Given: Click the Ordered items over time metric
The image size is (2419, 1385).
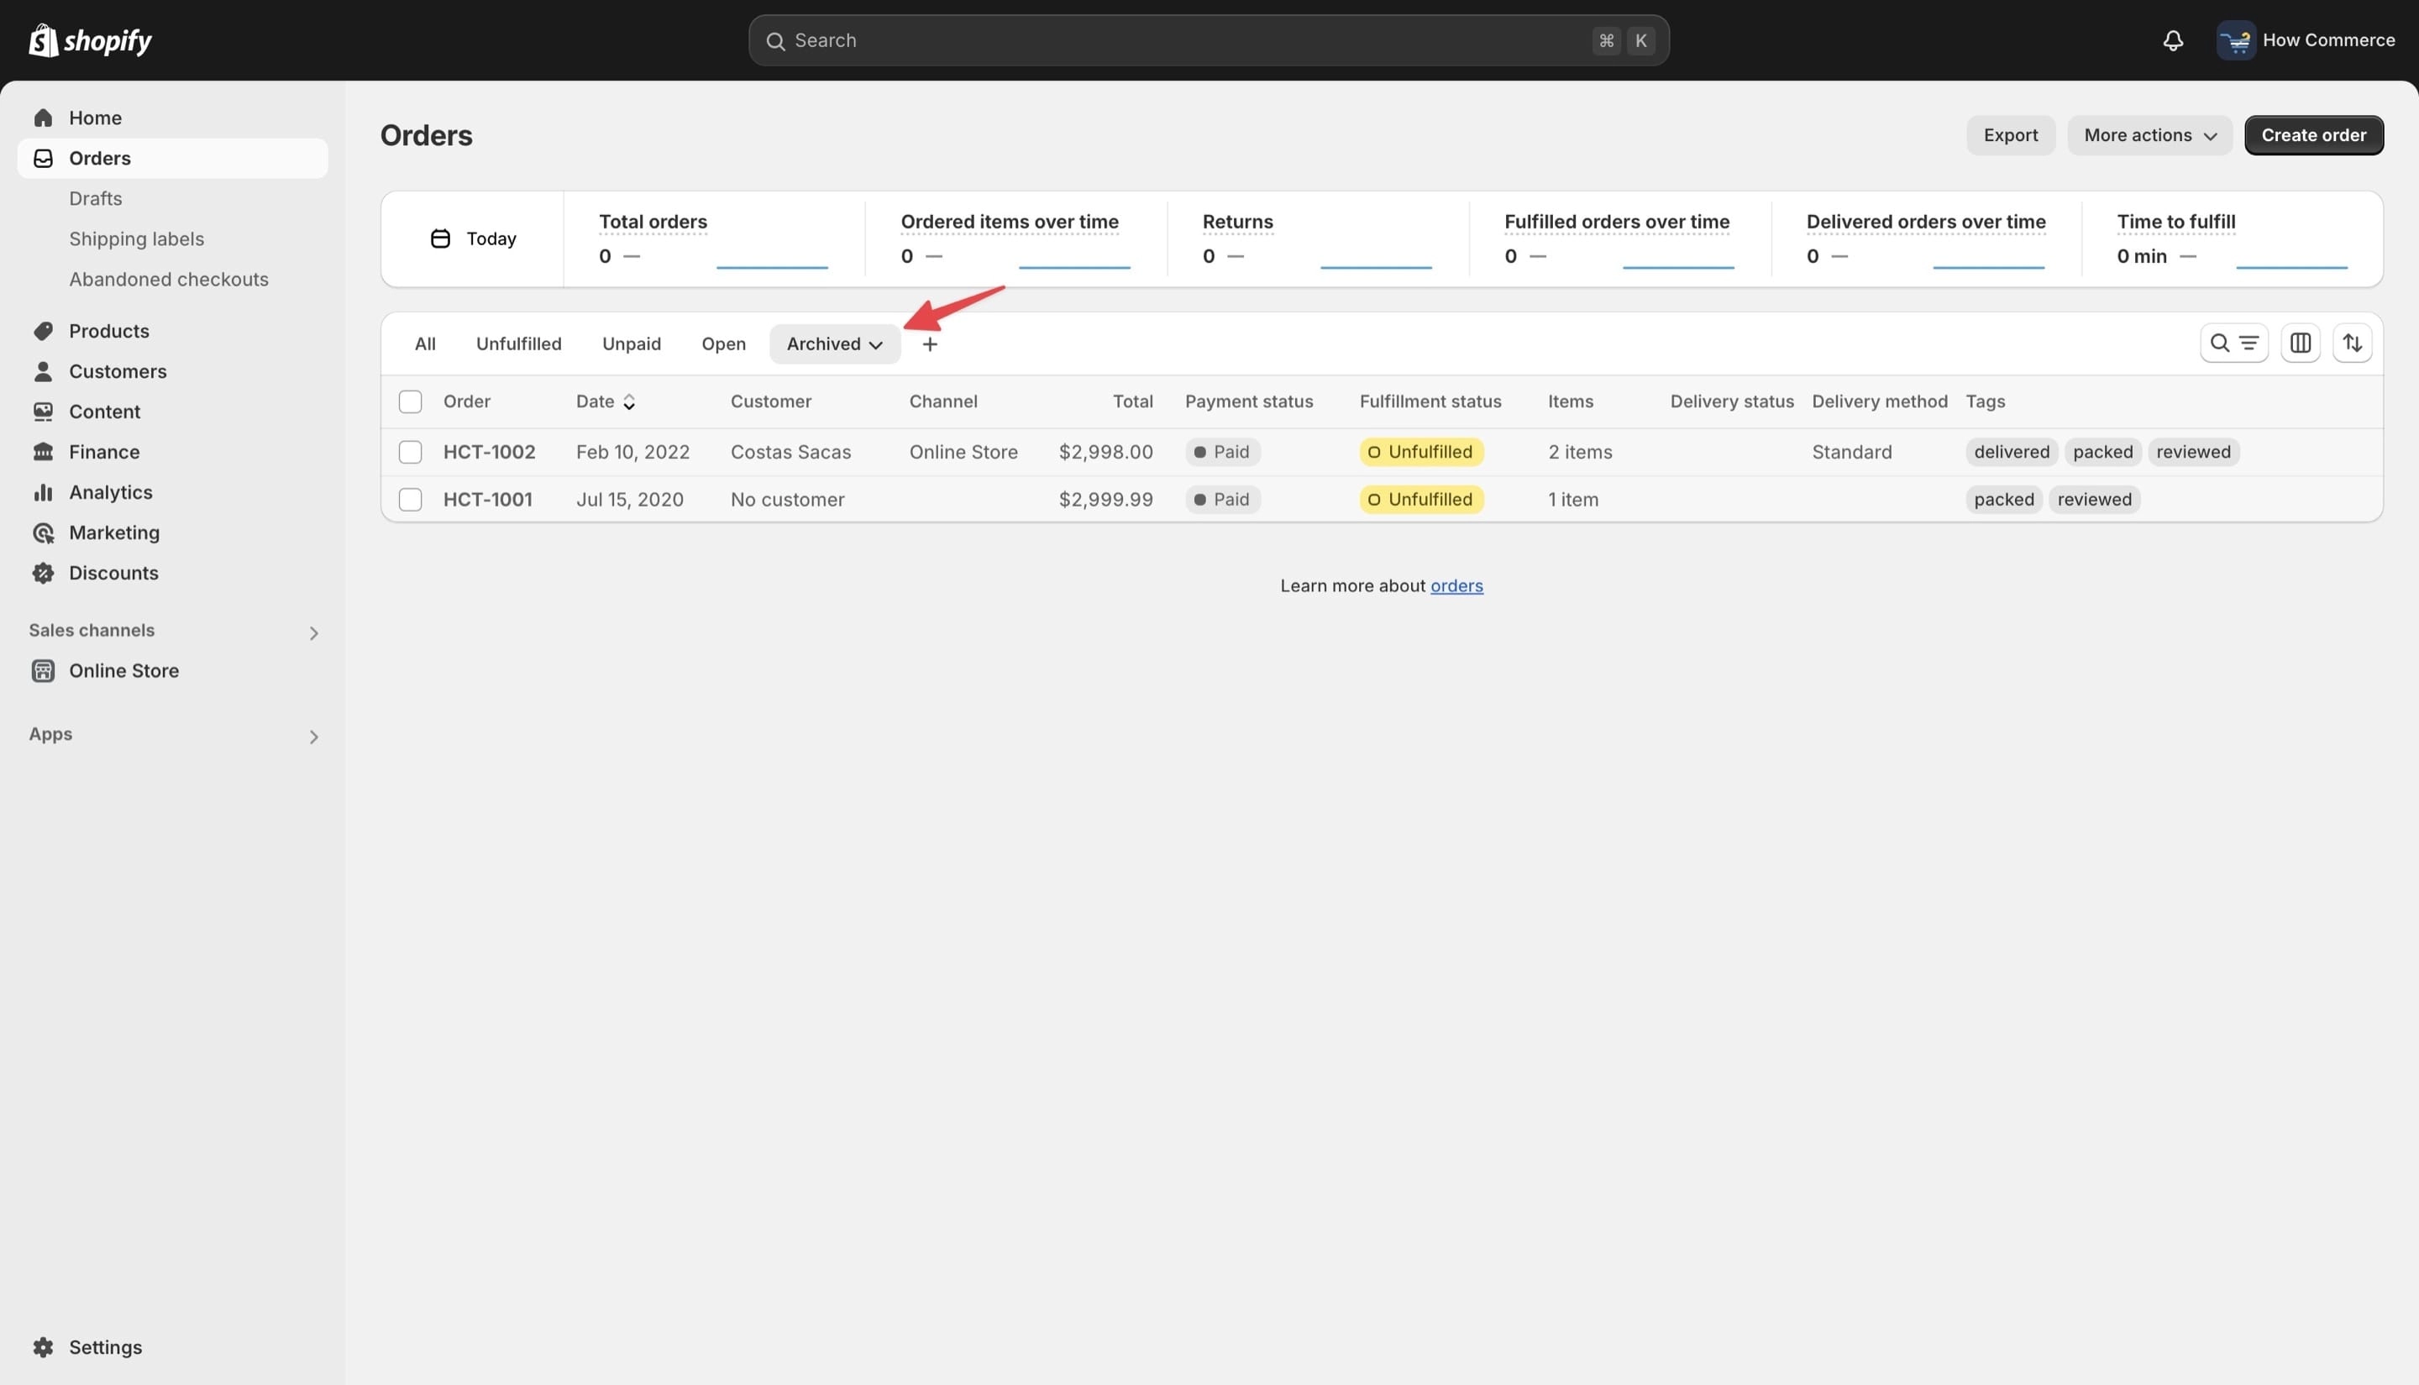Looking at the screenshot, I should (1010, 222).
